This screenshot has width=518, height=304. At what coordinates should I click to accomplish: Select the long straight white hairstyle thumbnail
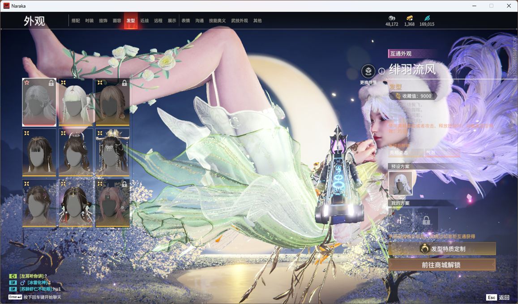click(x=76, y=102)
